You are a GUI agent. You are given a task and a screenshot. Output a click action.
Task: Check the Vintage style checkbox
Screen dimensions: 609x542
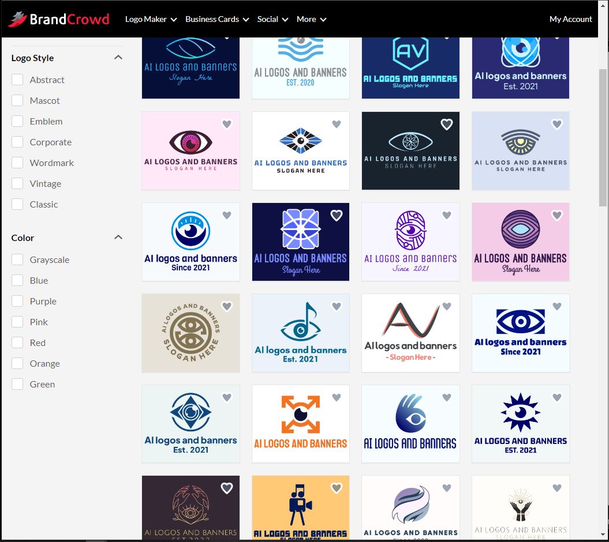pyautogui.click(x=17, y=183)
